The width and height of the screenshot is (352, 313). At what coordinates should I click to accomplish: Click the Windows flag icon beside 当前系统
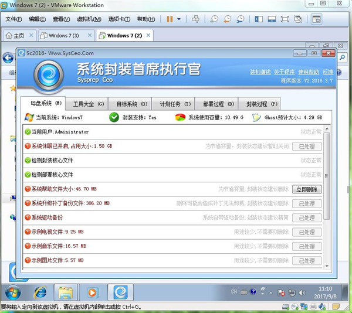29,117
